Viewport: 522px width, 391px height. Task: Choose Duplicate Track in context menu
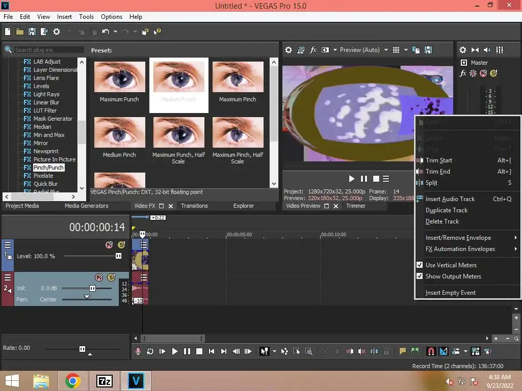coord(468,210)
